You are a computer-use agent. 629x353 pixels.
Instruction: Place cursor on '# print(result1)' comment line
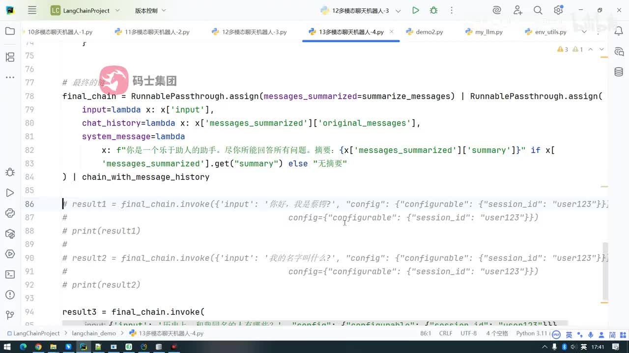[x=101, y=231]
